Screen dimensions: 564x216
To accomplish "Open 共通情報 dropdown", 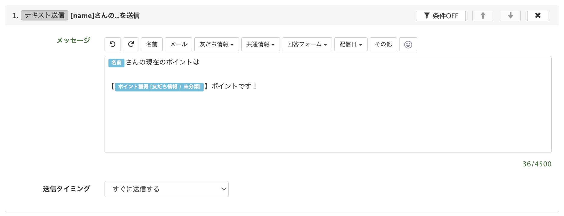I will pyautogui.click(x=261, y=44).
